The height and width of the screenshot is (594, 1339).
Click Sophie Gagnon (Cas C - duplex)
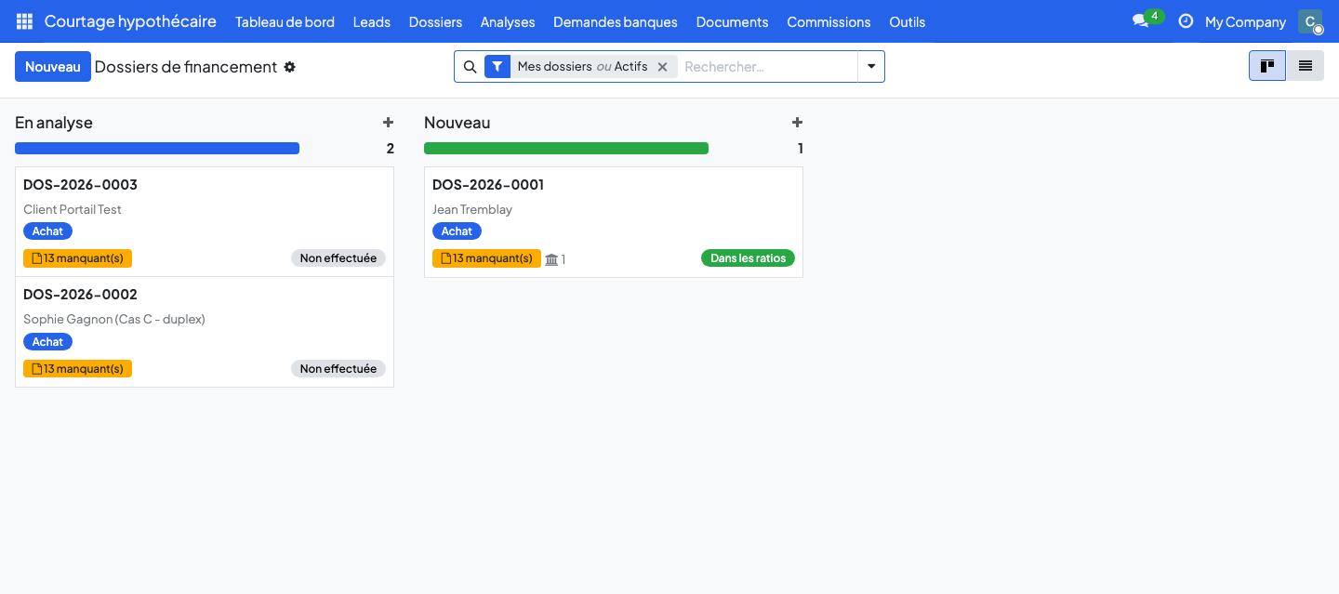[114, 319]
